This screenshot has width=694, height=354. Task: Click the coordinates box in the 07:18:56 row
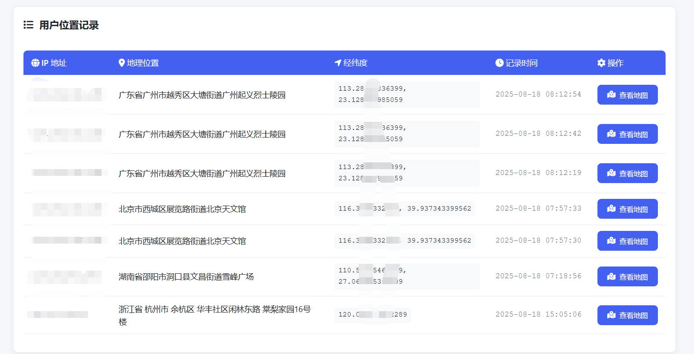point(407,276)
